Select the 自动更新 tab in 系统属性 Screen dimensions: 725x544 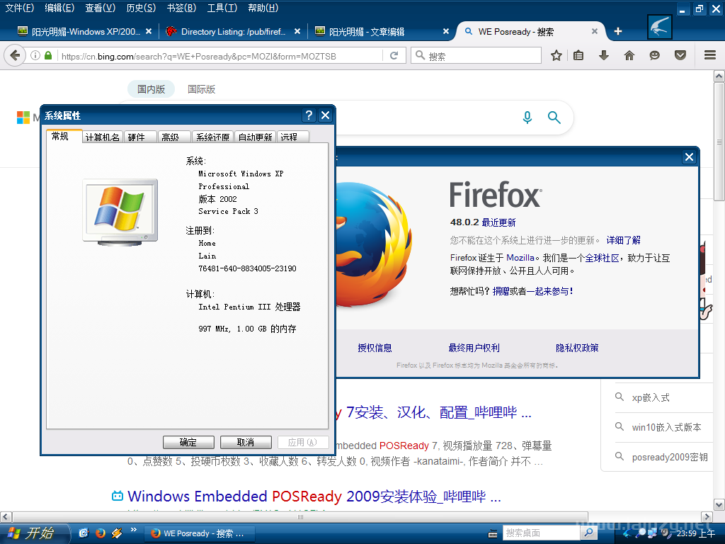pyautogui.click(x=255, y=137)
